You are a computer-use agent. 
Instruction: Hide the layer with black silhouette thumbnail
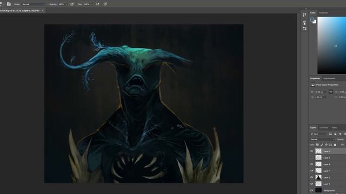point(311,177)
